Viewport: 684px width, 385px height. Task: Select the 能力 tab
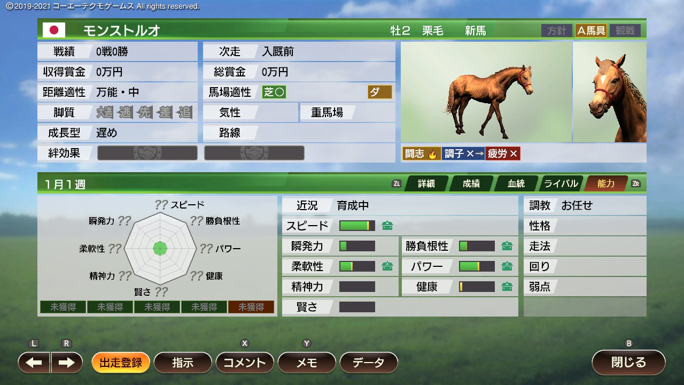(606, 183)
